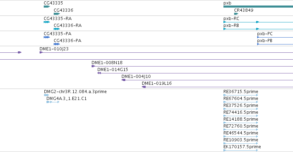Click the CR43849 gene arrow glyph
Image resolution: width=293 pixels, height=152 pixels.
(x=236, y=14)
